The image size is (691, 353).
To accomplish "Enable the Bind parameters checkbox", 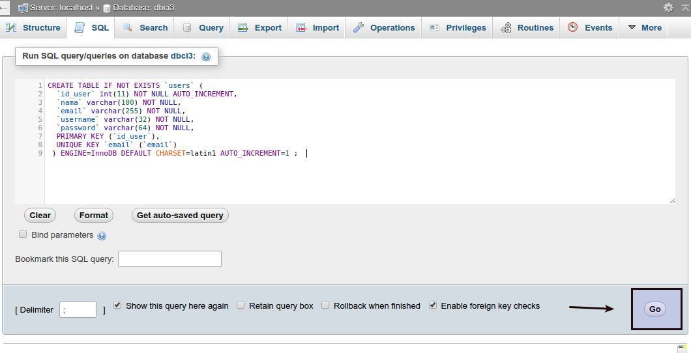I will [x=23, y=234].
